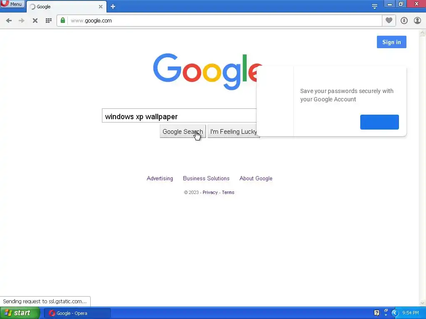The image size is (426, 319).
Task: Click inside the search box with 'windows xp wallpaper'
Action: pos(179,116)
